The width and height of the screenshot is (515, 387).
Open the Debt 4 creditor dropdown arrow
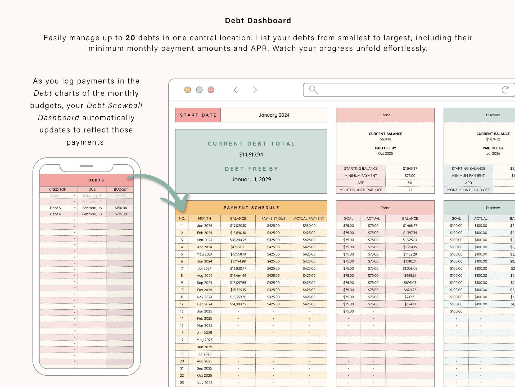75,214
